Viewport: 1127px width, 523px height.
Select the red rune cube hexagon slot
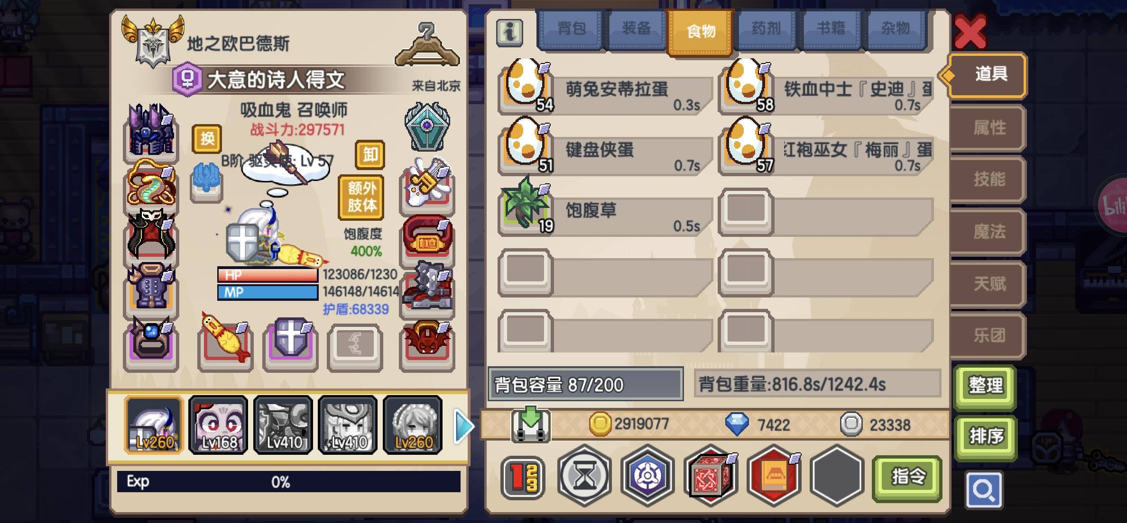(x=711, y=476)
